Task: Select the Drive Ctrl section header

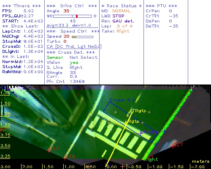Action: pyautogui.click(x=72, y=6)
